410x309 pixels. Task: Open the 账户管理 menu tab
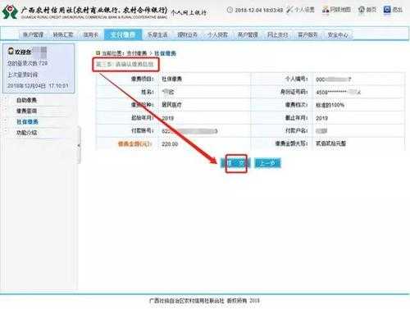pos(33,34)
